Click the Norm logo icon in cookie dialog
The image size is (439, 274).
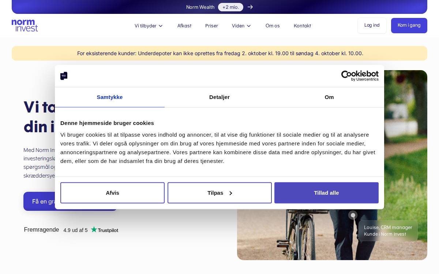64,76
